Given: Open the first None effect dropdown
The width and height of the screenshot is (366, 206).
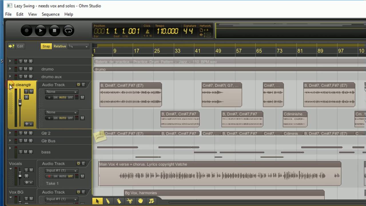Looking at the screenshot, I should (x=61, y=92).
